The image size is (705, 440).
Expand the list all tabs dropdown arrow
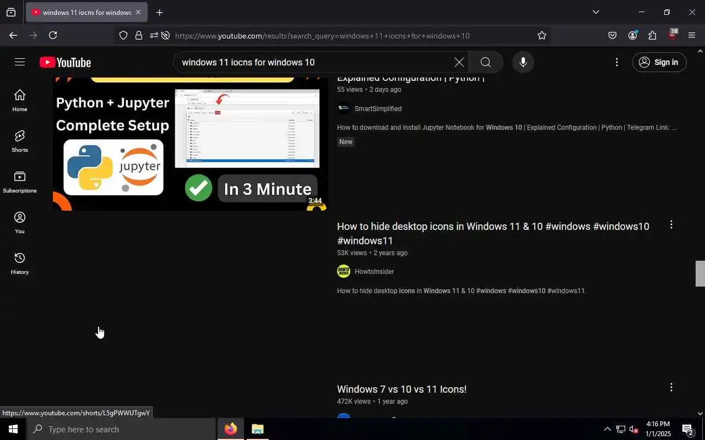coord(595,12)
